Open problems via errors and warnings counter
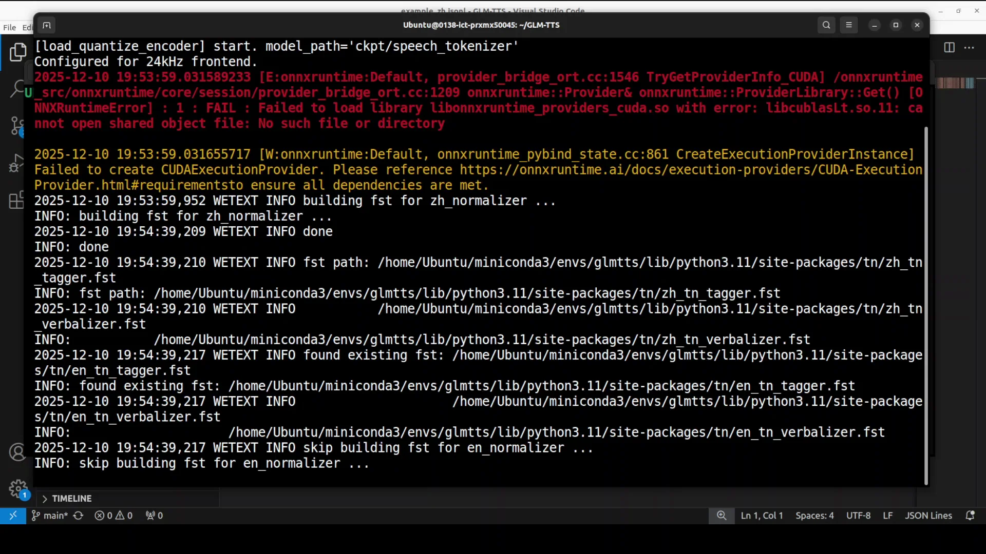Image resolution: width=986 pixels, height=554 pixels. click(x=113, y=516)
